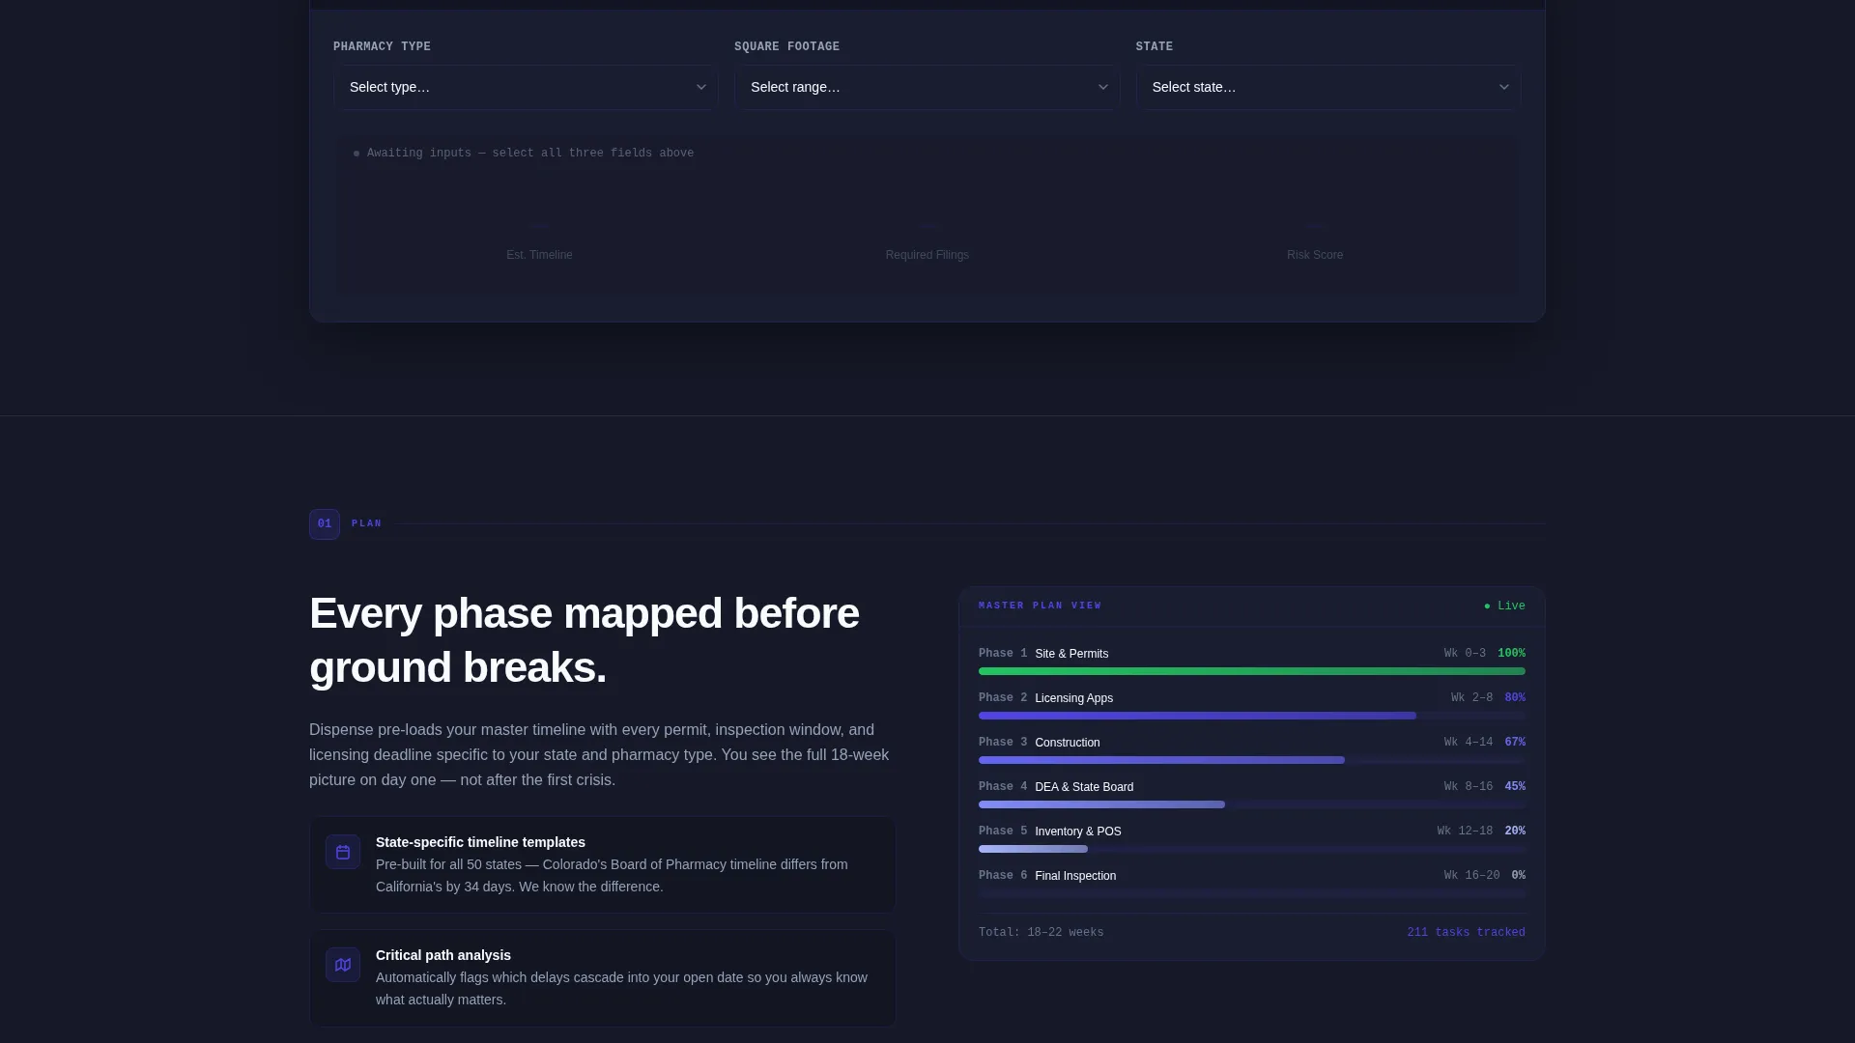
Task: Click the Phase 1 Site & Permits progress bar
Action: [1252, 671]
